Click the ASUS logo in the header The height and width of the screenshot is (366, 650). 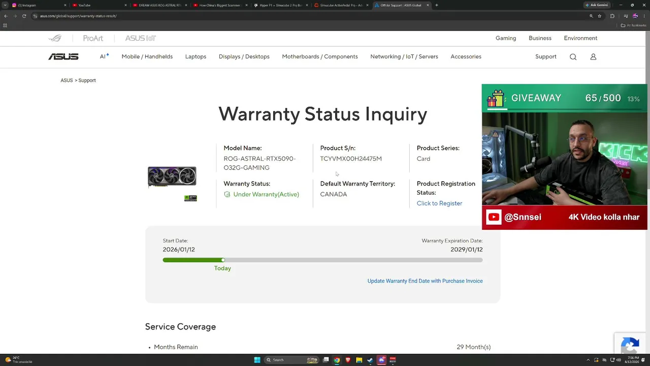click(x=63, y=56)
